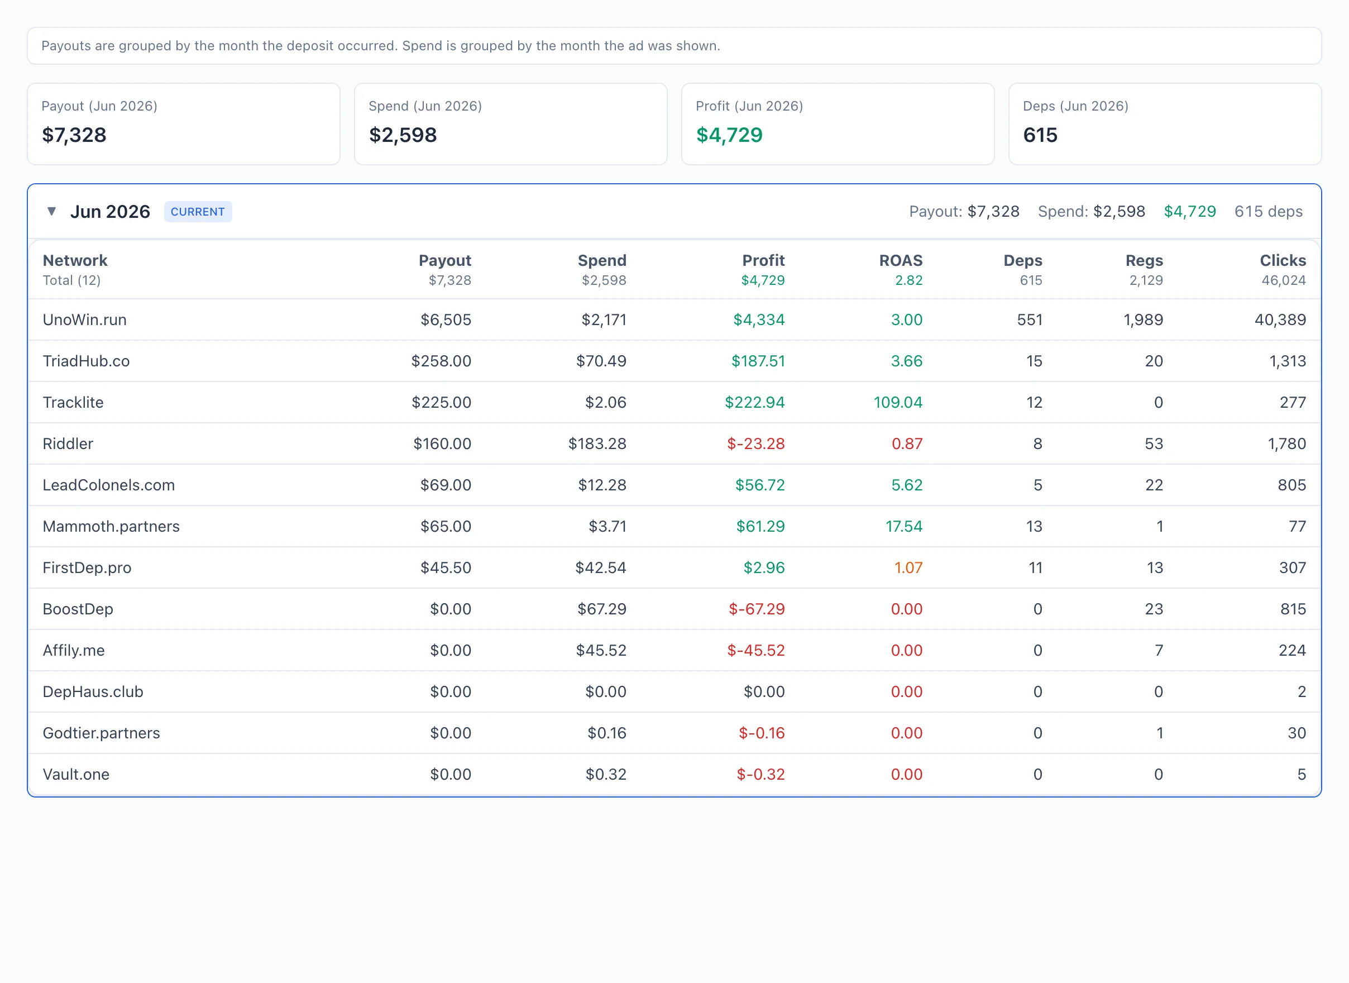Open the Profit (Jun 2026) summary card

point(838,124)
